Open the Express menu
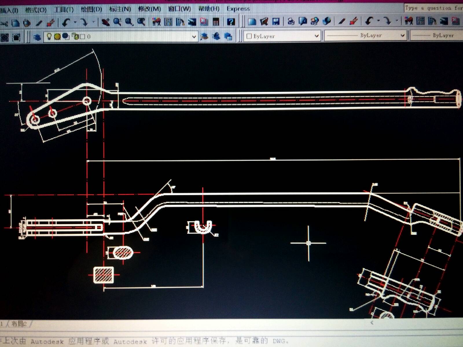Viewport: 463px width, 347px height. pos(238,9)
